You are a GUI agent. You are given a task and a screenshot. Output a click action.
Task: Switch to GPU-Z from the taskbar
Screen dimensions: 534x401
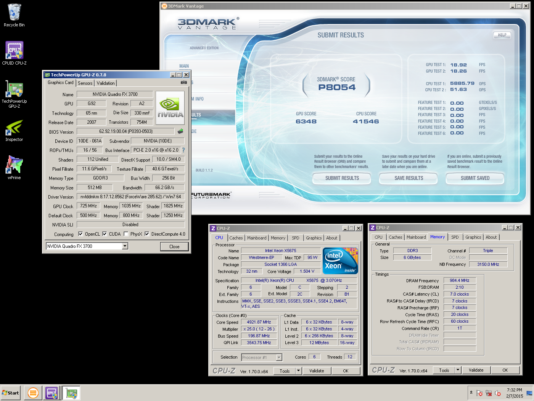click(x=71, y=393)
